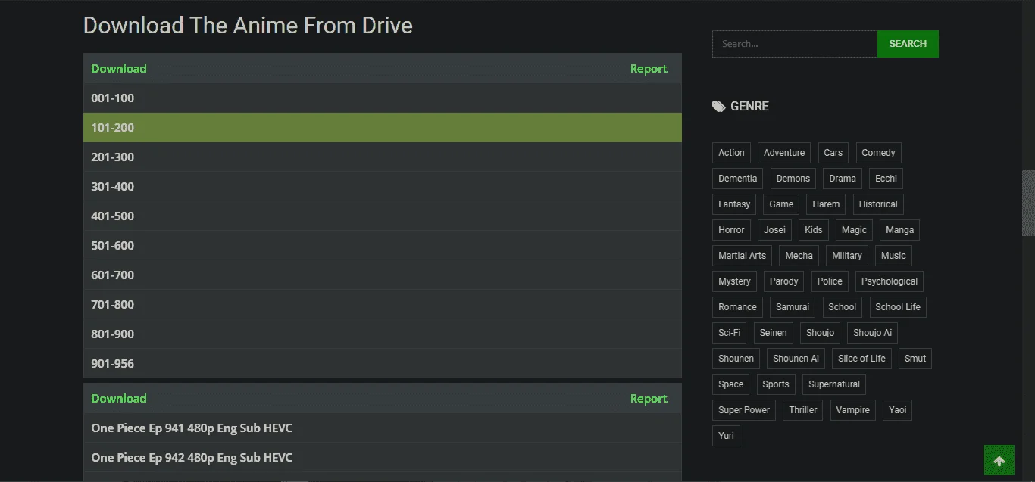Select the Historical genre tag
1035x482 pixels.
878,204
